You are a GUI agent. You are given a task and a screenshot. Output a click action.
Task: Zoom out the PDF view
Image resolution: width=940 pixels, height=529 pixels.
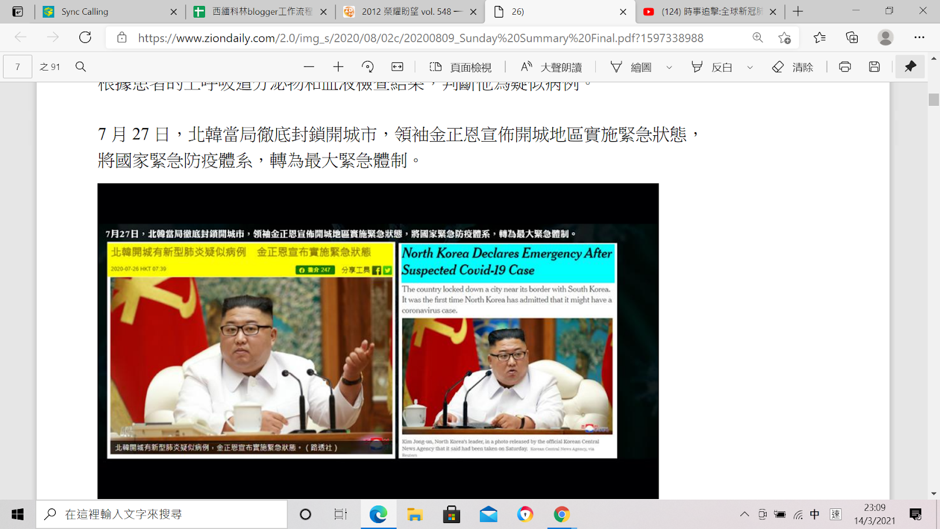tap(309, 67)
